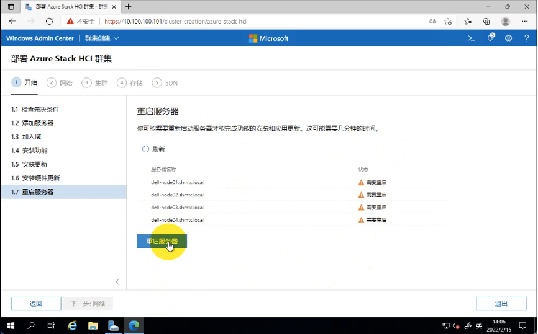Screen dimensions: 538x334
Task: Select step 1.3 加入域
Action: [64, 137]
